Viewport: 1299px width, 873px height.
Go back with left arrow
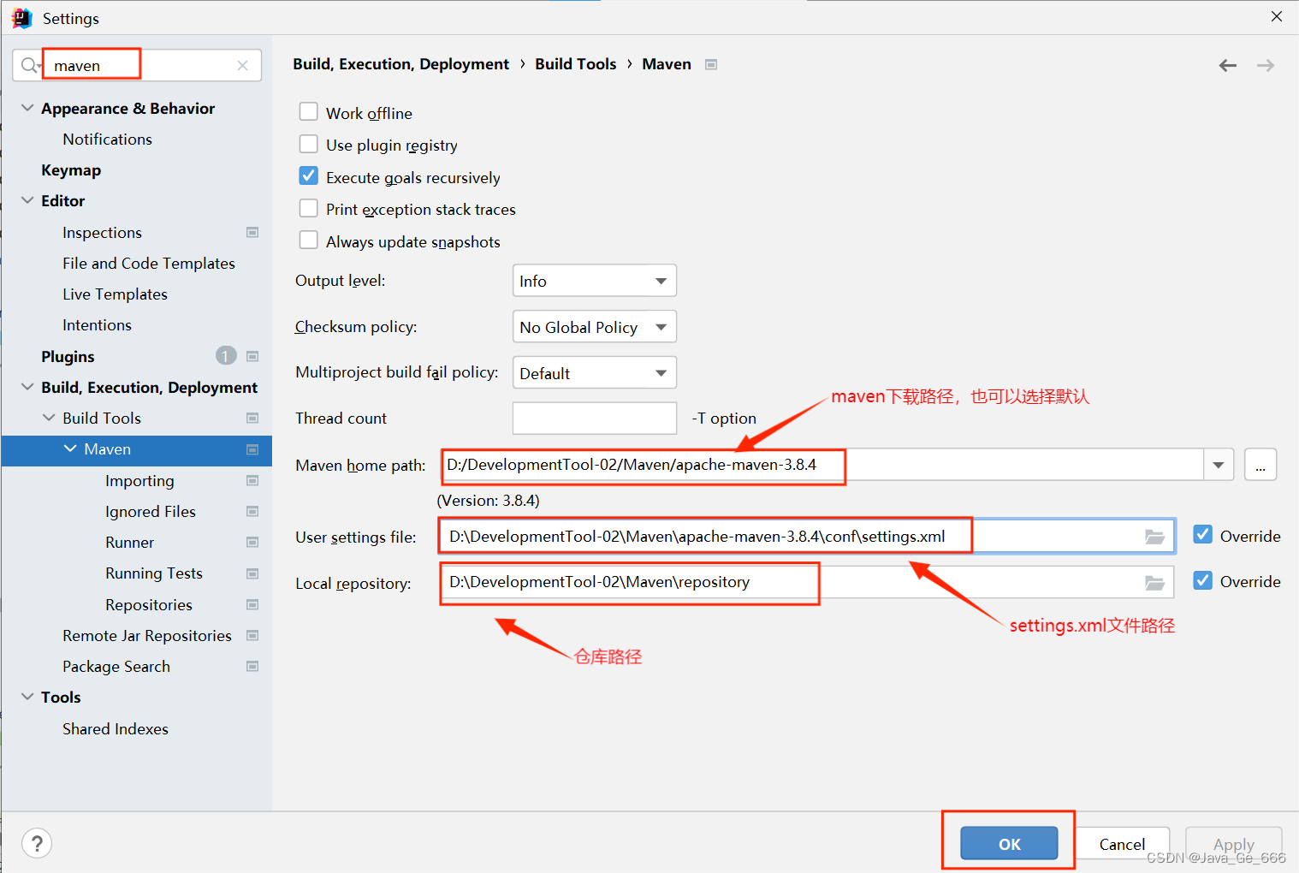1228,66
